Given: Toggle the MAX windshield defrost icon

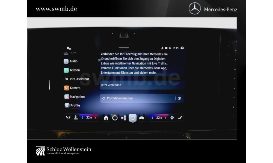Looking at the screenshot, I should pyautogui.click(x=172, y=118).
